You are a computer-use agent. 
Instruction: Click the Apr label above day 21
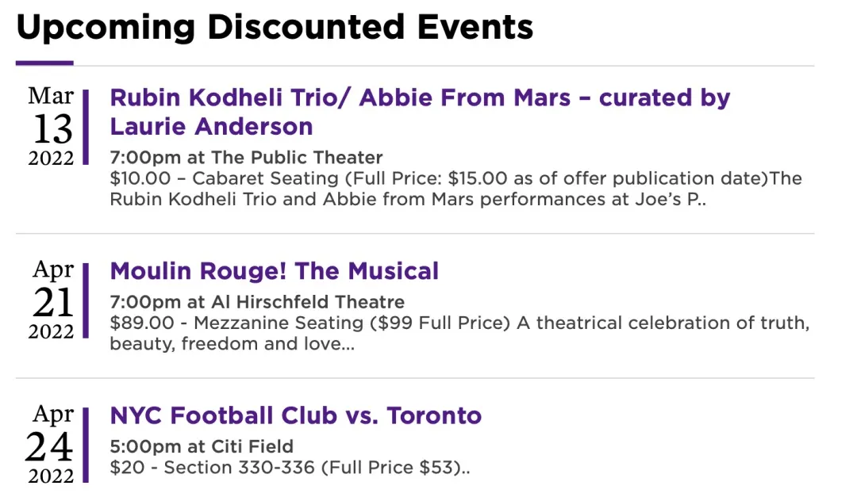(x=52, y=270)
